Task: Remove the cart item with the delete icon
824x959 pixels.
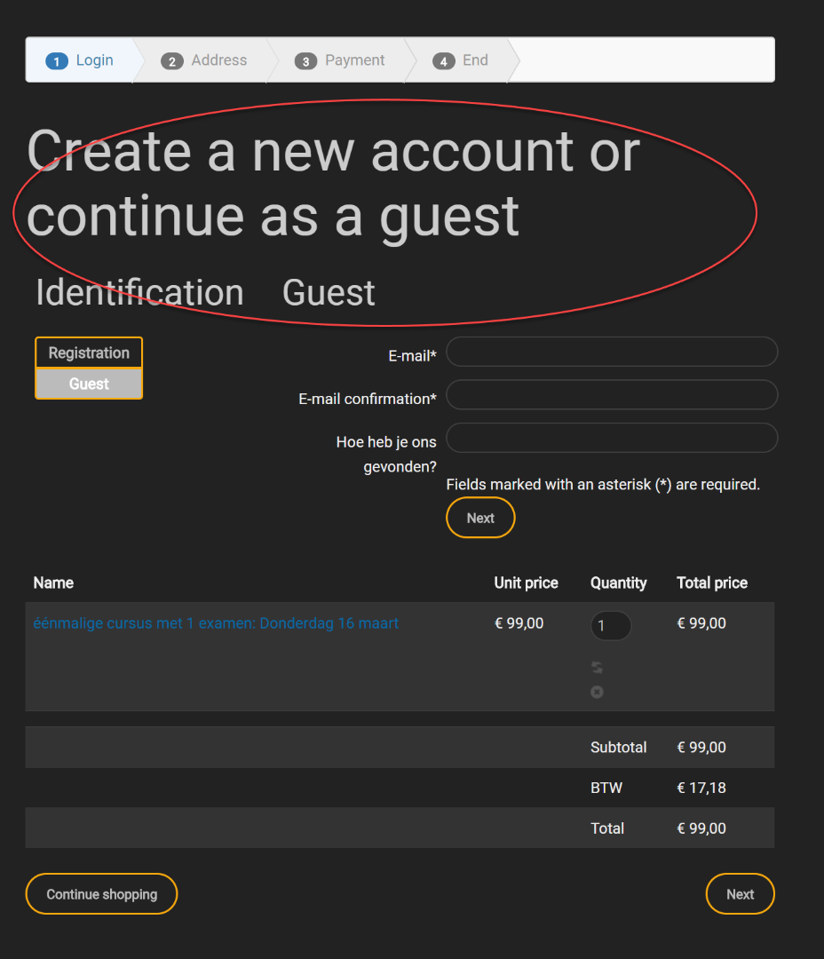Action: [597, 692]
